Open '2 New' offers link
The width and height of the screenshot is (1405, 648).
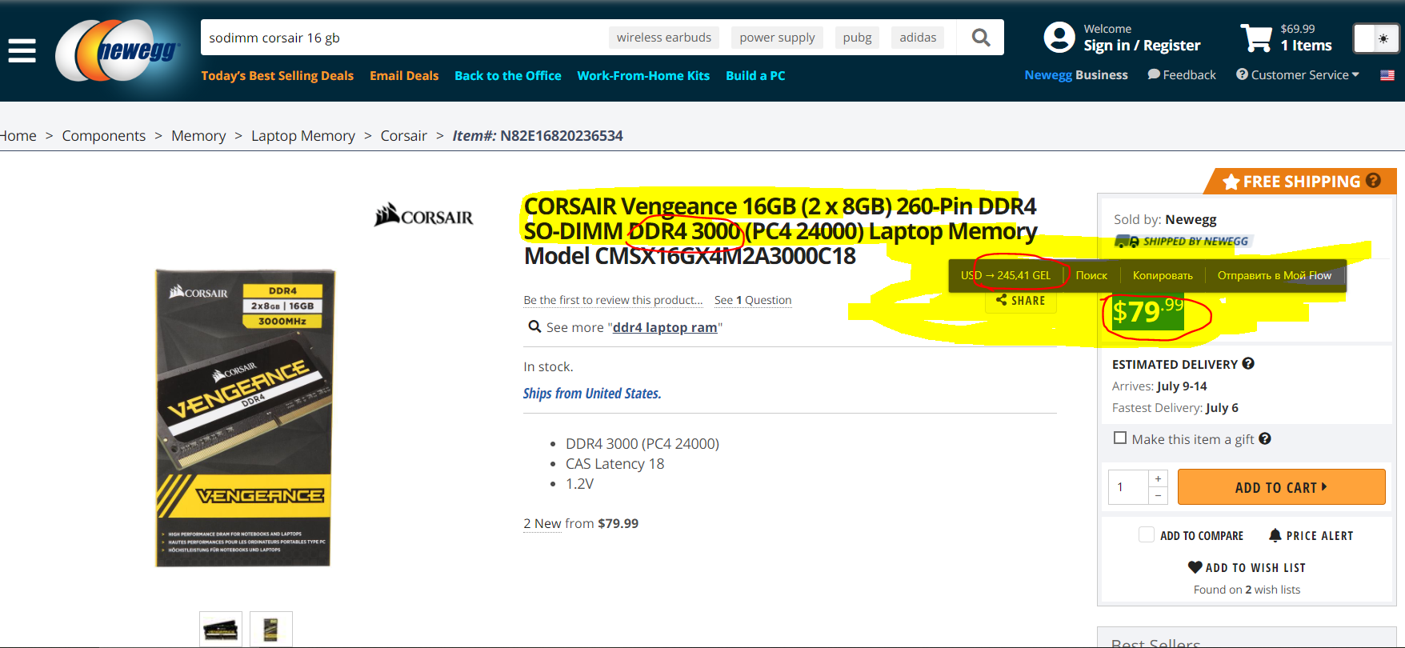coord(542,523)
